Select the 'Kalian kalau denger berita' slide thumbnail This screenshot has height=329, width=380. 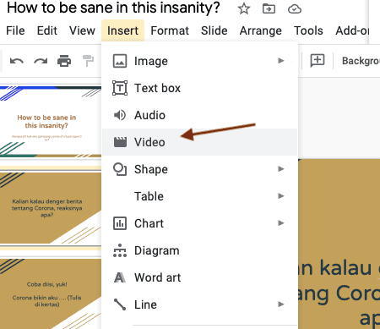pyautogui.click(x=51, y=208)
